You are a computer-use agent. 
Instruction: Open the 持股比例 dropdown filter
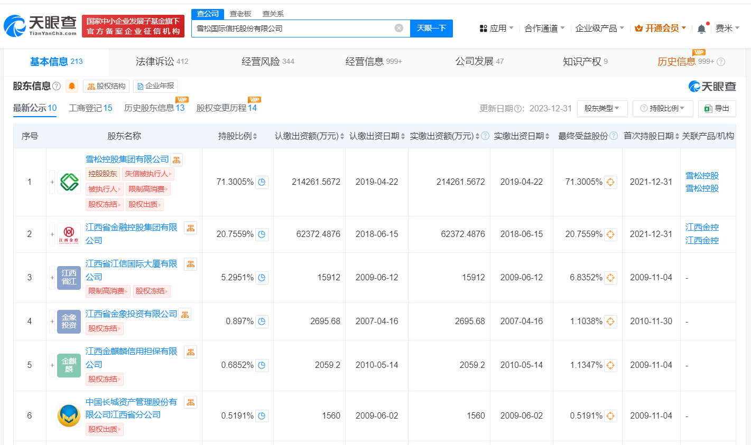point(662,108)
